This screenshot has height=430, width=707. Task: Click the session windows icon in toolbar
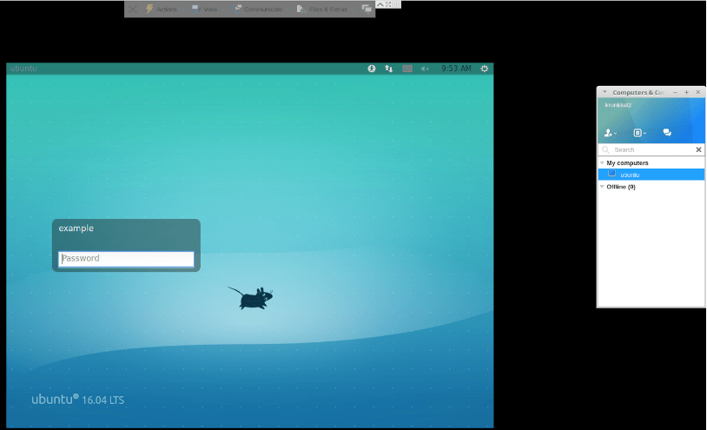click(367, 9)
